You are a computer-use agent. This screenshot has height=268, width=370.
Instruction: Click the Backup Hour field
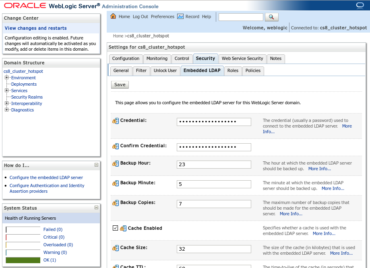pos(214,165)
